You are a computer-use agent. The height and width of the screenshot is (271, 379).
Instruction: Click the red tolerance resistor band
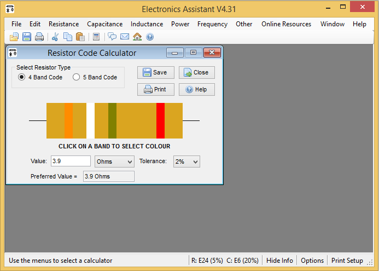coord(160,121)
